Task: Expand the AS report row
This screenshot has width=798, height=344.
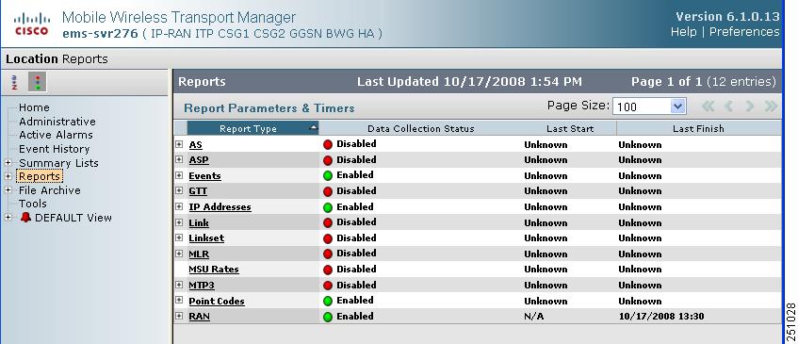Action: [x=179, y=144]
